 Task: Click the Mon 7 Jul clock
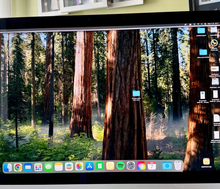(x=213, y=24)
